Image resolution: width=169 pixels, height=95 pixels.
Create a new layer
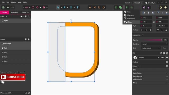[29, 39]
